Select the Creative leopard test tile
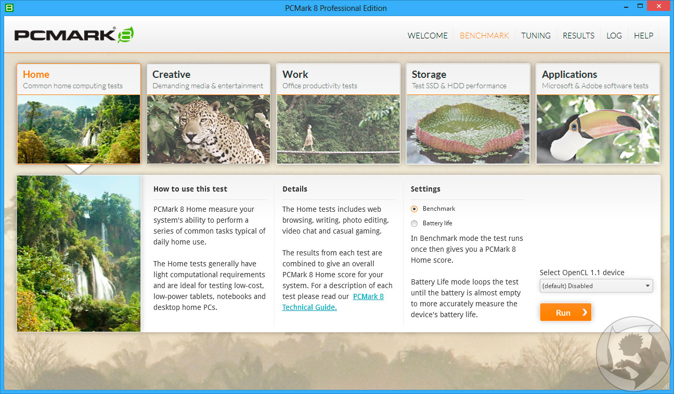This screenshot has height=394, width=674. (x=208, y=114)
